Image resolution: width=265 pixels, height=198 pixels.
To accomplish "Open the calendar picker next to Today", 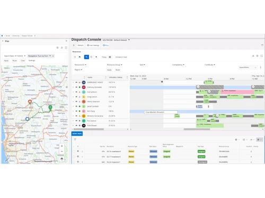I will click(x=110, y=57).
